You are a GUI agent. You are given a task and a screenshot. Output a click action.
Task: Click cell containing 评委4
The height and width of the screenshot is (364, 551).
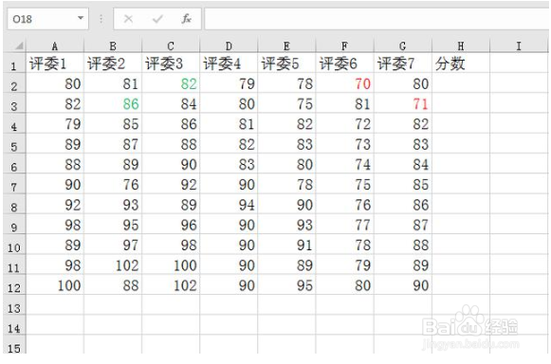(x=229, y=64)
